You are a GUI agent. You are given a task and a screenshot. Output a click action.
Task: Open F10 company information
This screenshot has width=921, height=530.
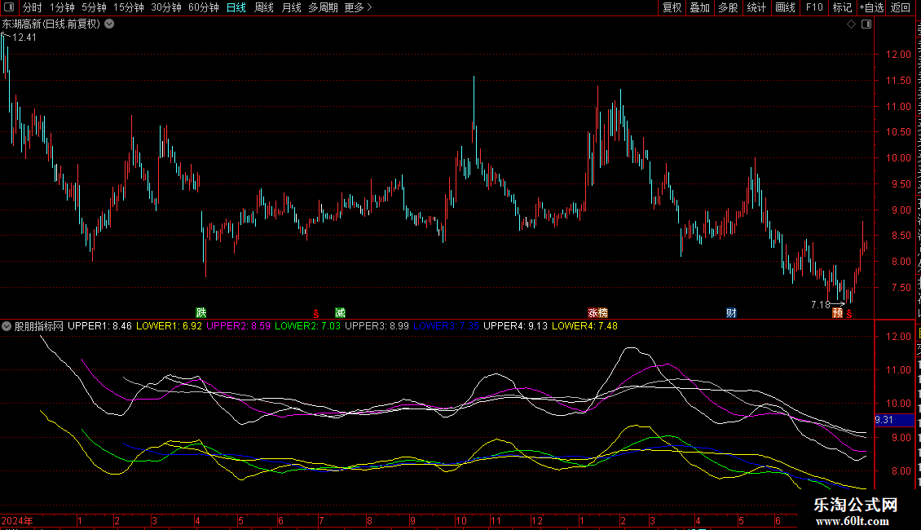point(814,7)
